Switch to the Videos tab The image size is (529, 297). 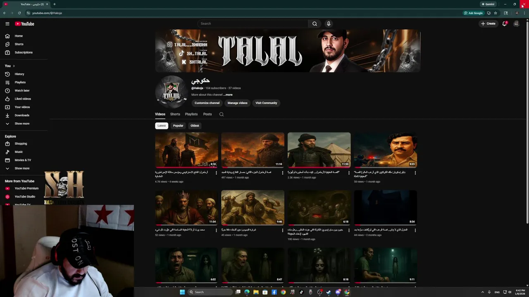160,114
